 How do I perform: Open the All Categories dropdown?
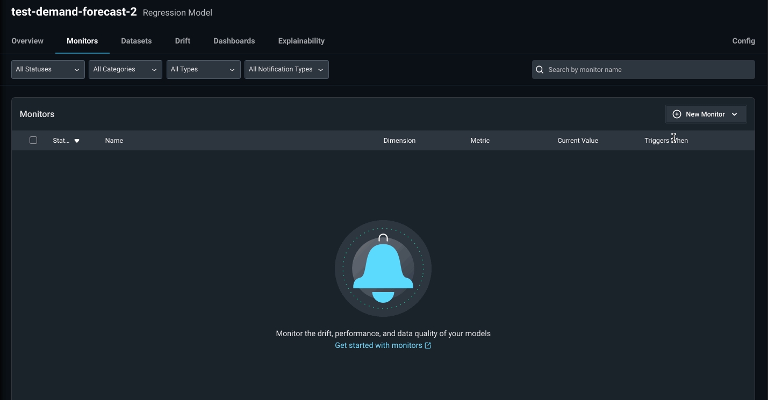125,70
